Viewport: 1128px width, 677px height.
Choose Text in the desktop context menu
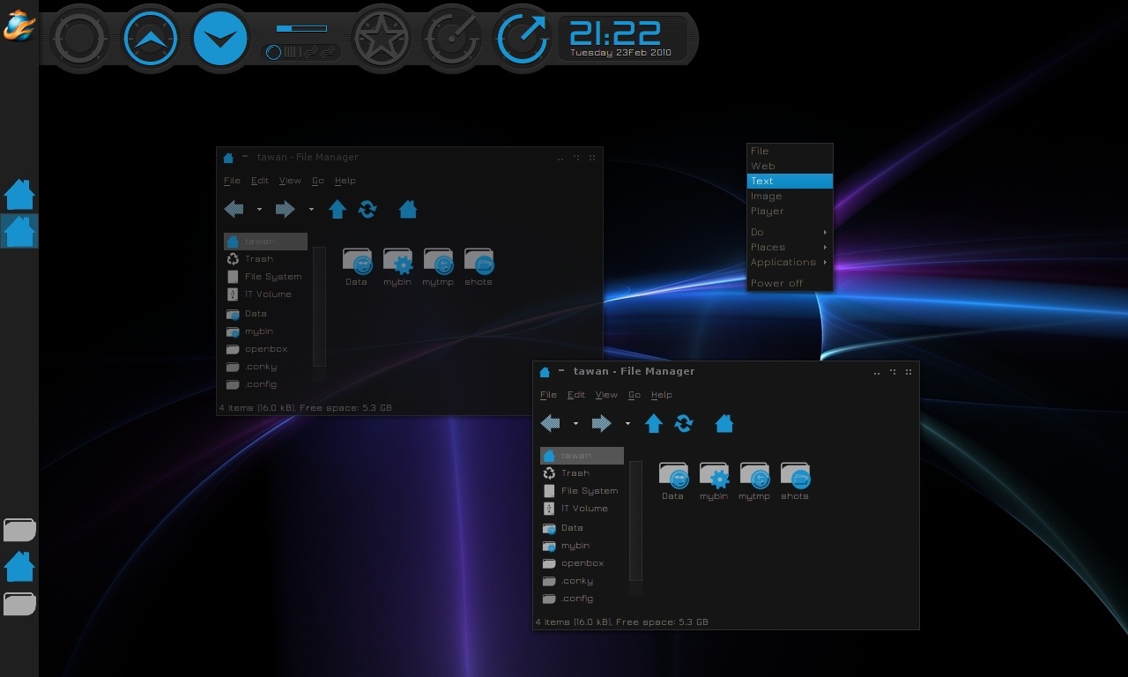pos(790,181)
